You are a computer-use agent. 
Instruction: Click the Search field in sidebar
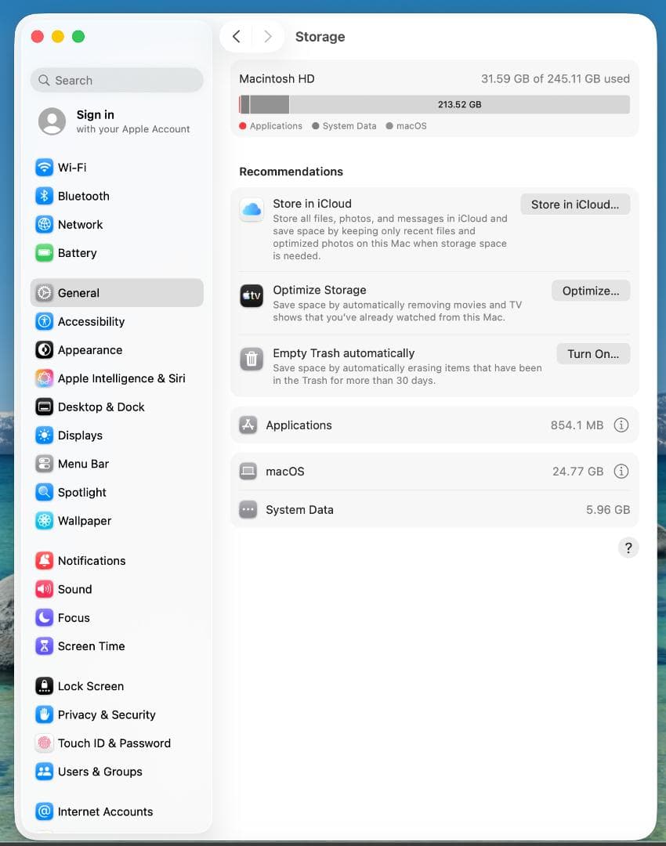tap(117, 81)
